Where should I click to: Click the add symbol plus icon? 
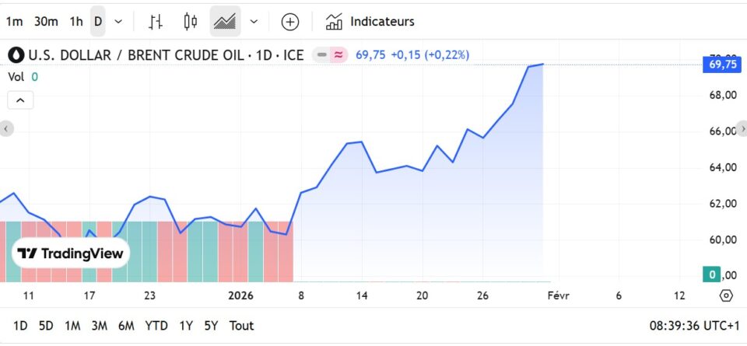290,22
